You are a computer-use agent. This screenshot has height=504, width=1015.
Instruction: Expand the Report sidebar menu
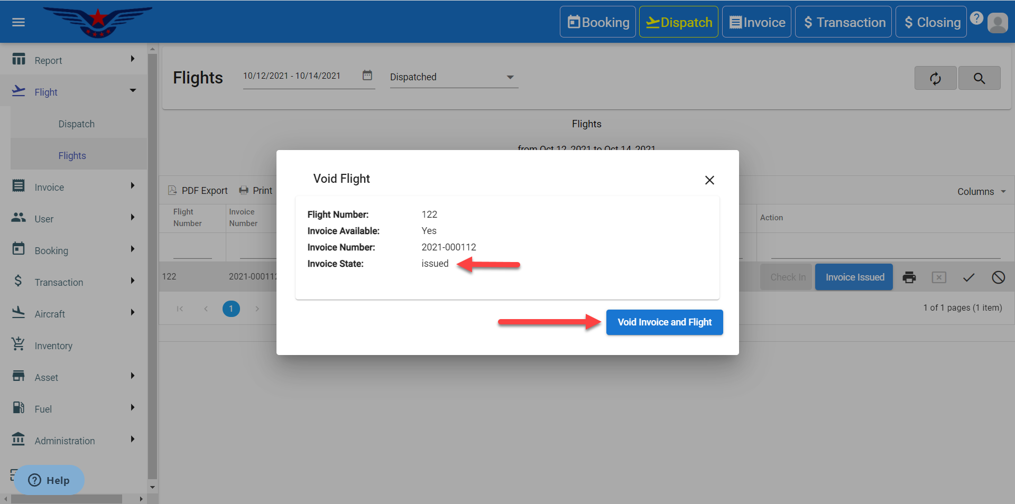[74, 60]
